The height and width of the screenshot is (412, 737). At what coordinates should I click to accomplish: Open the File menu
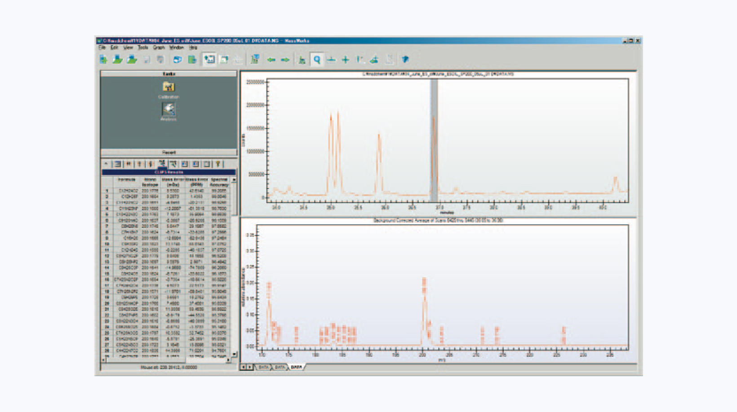pyautogui.click(x=102, y=48)
